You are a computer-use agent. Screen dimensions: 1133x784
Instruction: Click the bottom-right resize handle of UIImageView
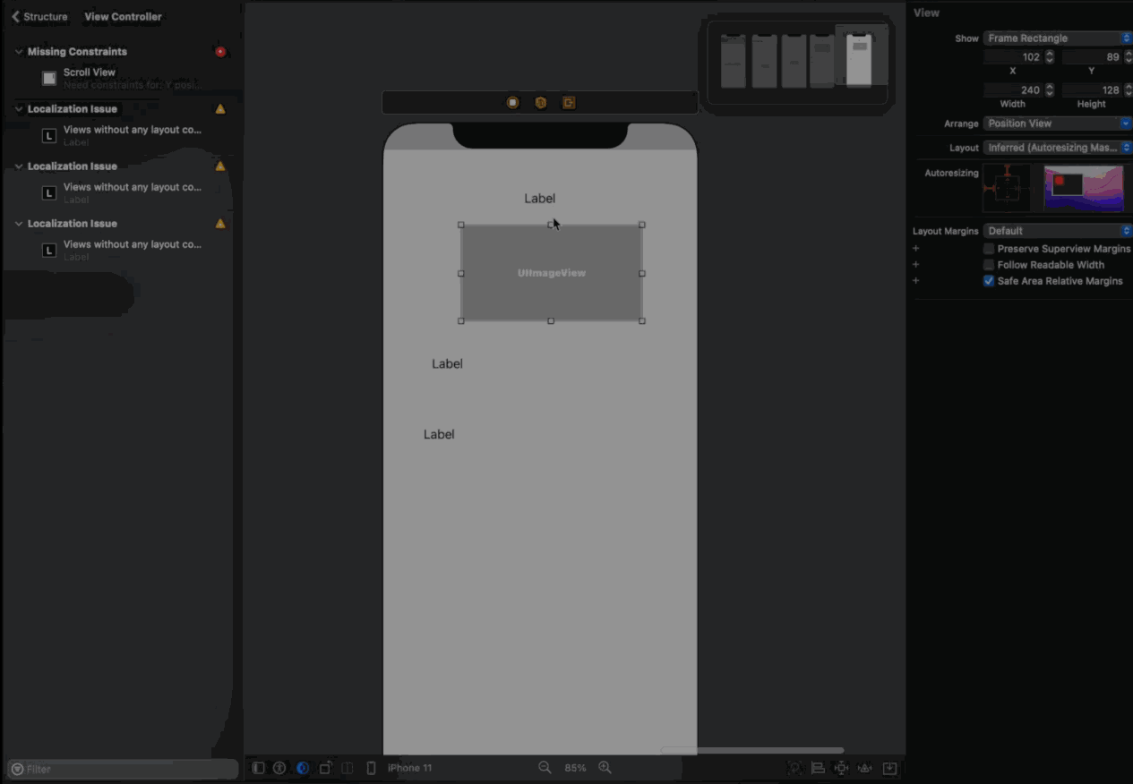642,320
